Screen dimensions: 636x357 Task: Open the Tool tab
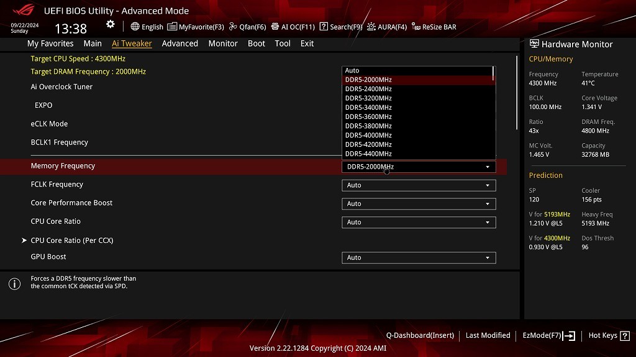(x=283, y=43)
